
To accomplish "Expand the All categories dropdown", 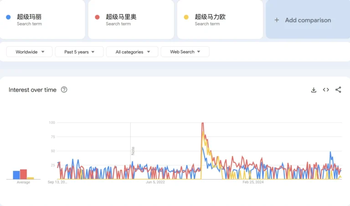I will pyautogui.click(x=132, y=52).
